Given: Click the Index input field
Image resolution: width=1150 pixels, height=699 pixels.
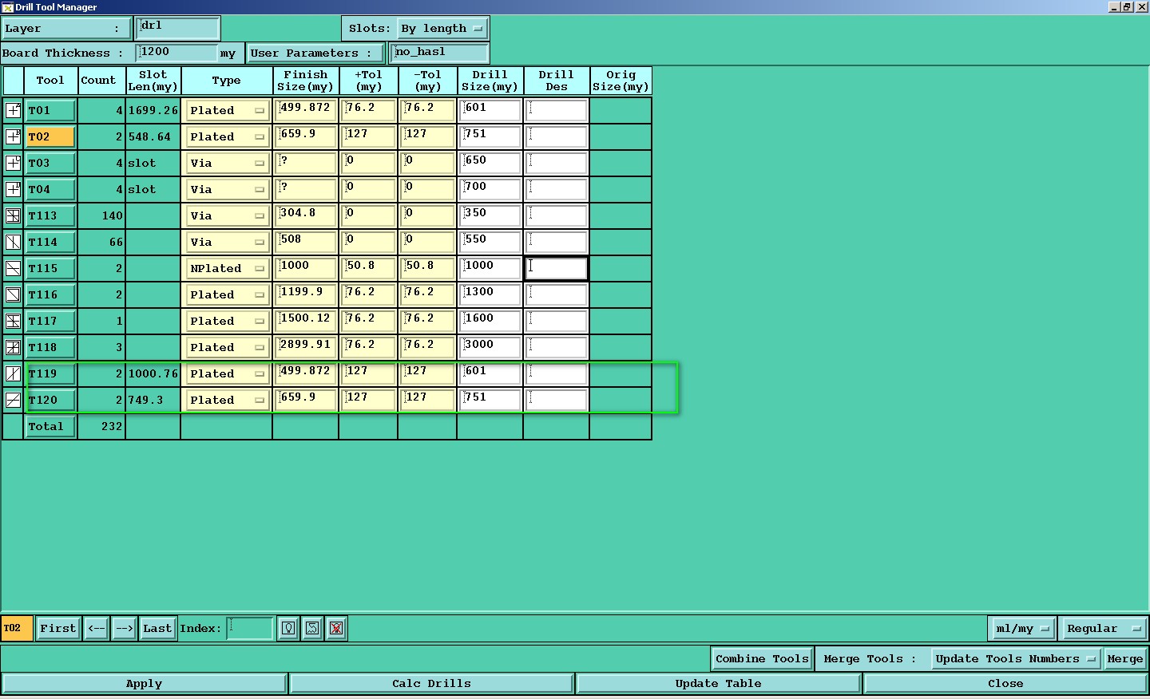Looking at the screenshot, I should [249, 628].
